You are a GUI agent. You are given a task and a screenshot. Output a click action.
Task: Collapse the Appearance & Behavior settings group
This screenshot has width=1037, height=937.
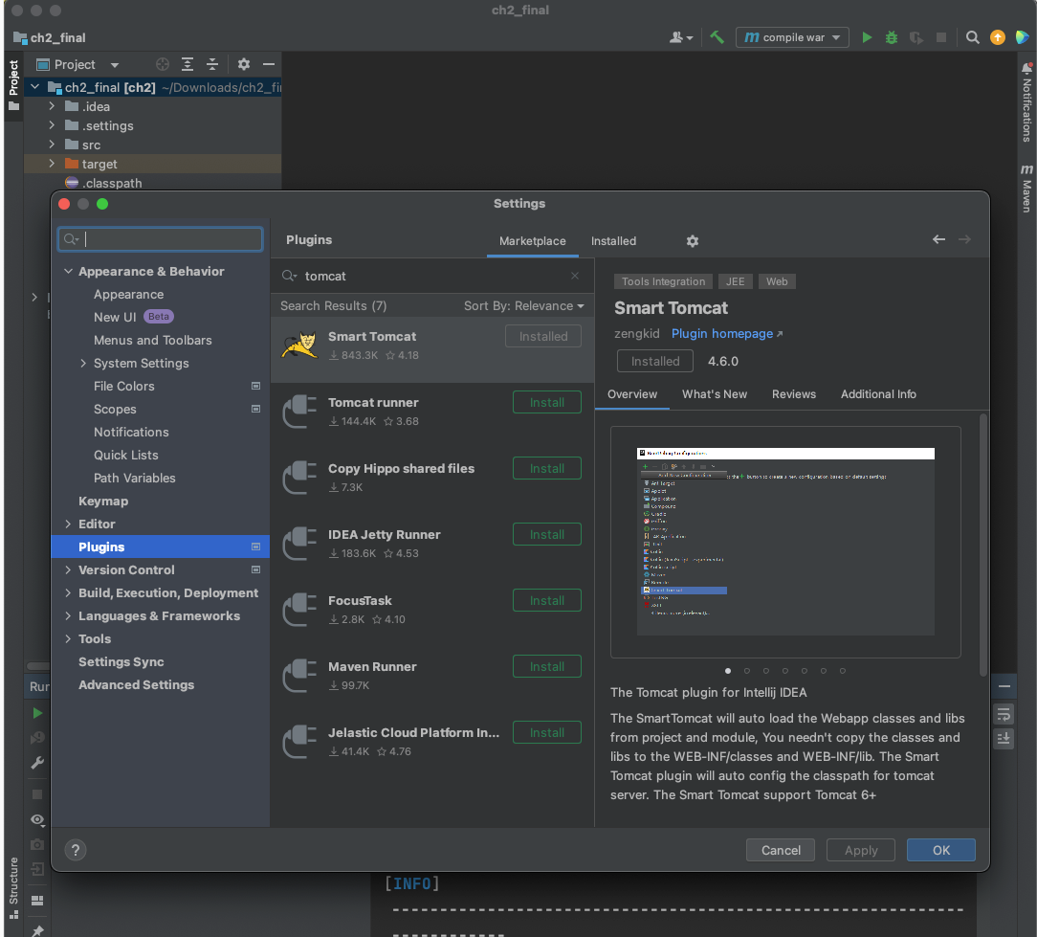click(x=68, y=271)
